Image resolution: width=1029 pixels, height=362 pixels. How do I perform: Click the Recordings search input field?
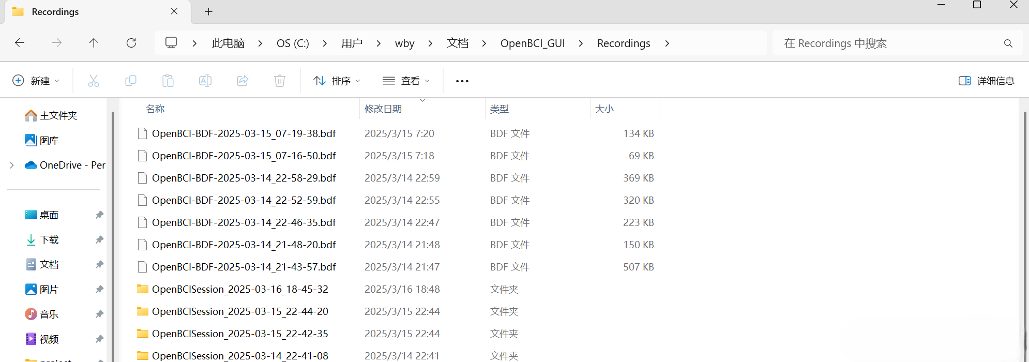tap(889, 43)
